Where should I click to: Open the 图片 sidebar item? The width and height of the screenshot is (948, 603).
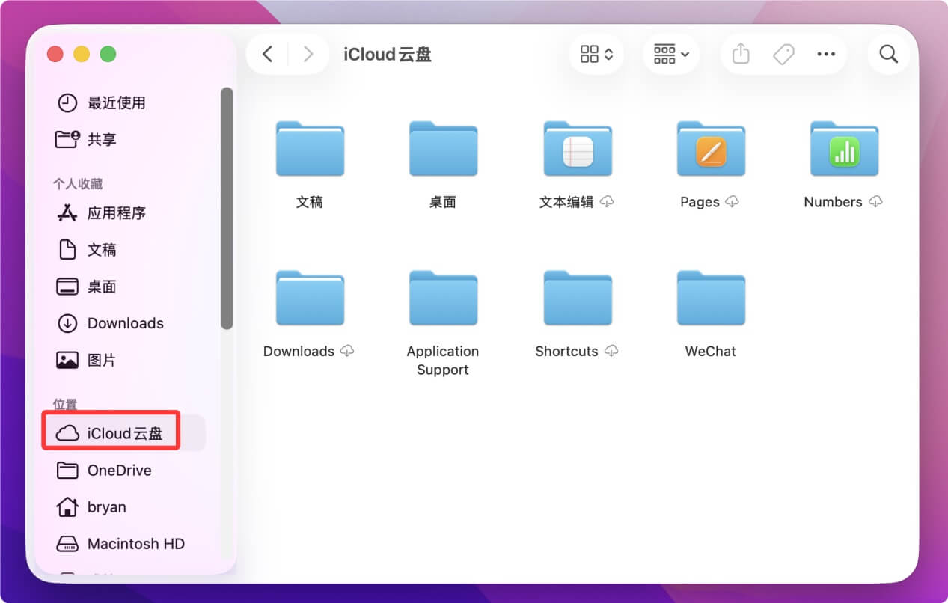pos(100,359)
